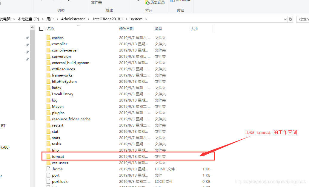Click the tasks folder icon

48,144
